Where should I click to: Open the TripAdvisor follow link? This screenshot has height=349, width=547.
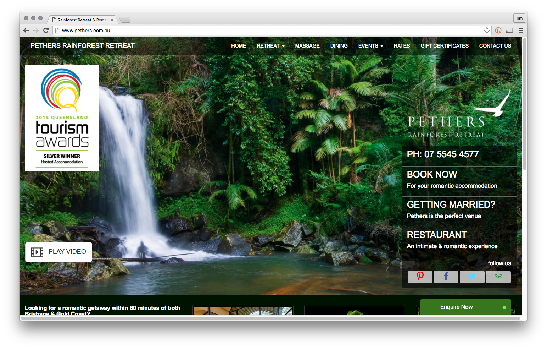498,277
